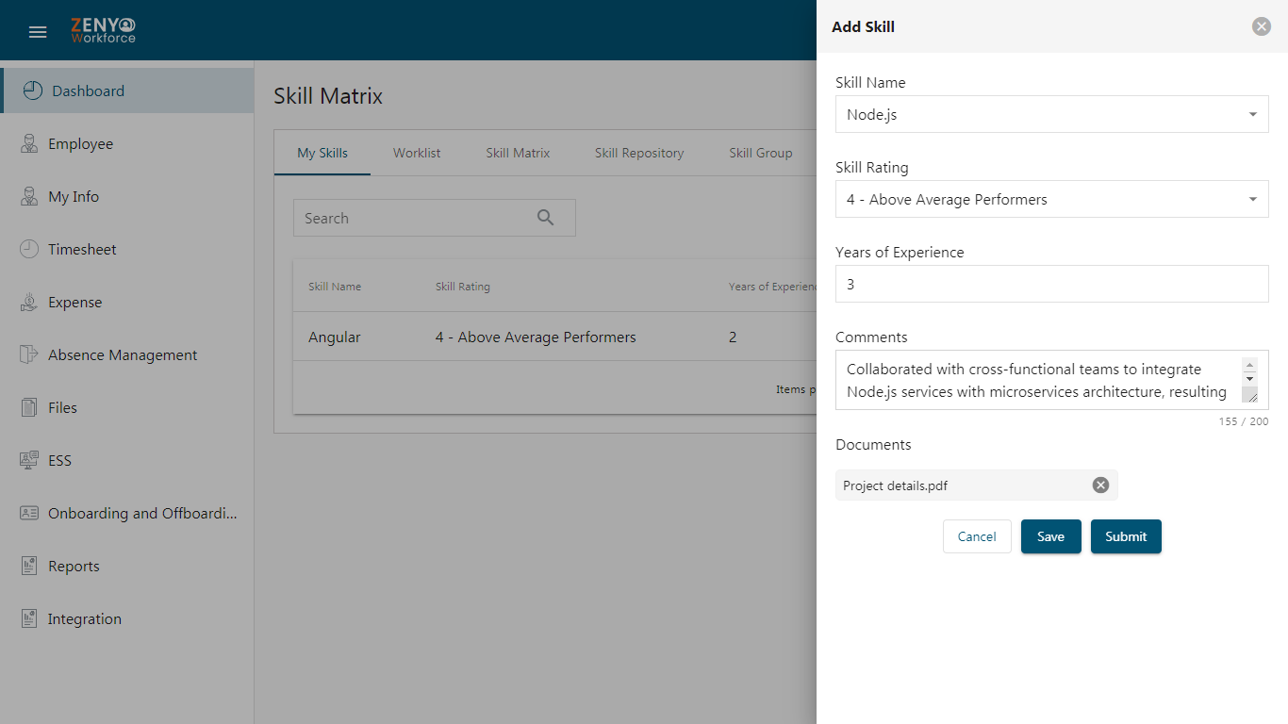Viewport: 1288px width, 724px height.
Task: Click the Expense hand-coin icon
Action: click(x=29, y=302)
